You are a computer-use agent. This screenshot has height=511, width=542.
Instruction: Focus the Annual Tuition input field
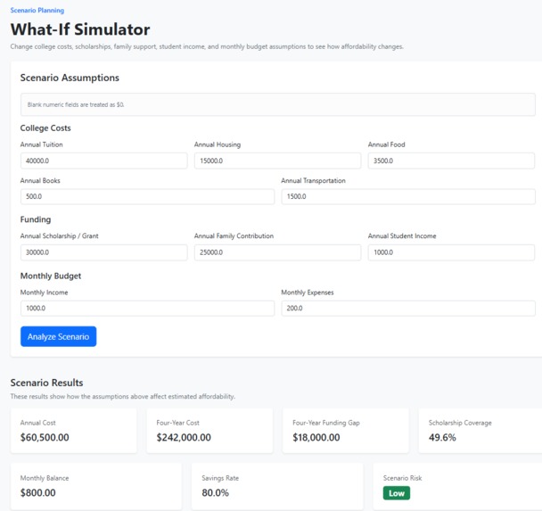103,161
